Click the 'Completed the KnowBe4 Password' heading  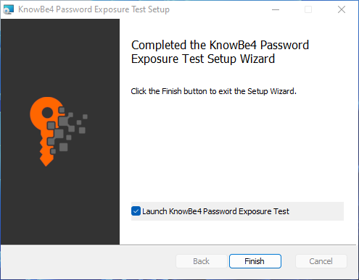coord(220,45)
